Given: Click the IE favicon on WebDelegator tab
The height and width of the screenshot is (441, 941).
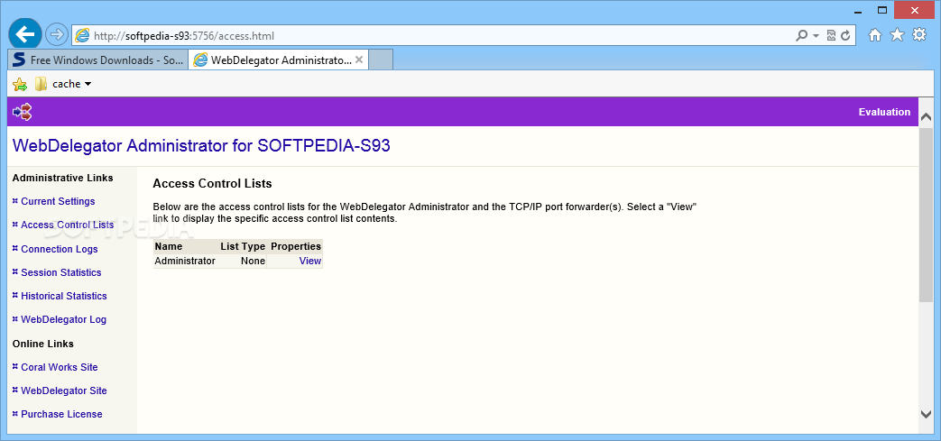Looking at the screenshot, I should tap(200, 60).
